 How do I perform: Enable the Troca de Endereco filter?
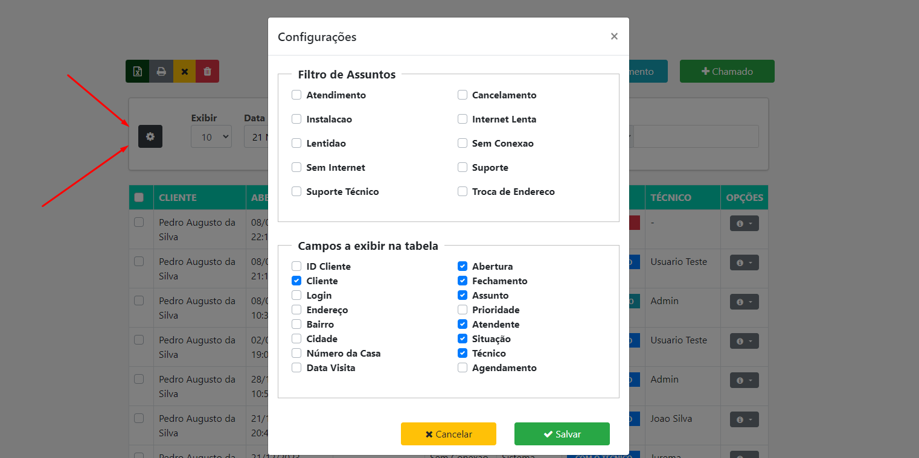coord(462,191)
